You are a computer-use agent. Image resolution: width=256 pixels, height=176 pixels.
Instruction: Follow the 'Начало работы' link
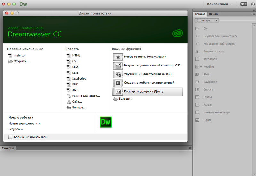pos(21,117)
